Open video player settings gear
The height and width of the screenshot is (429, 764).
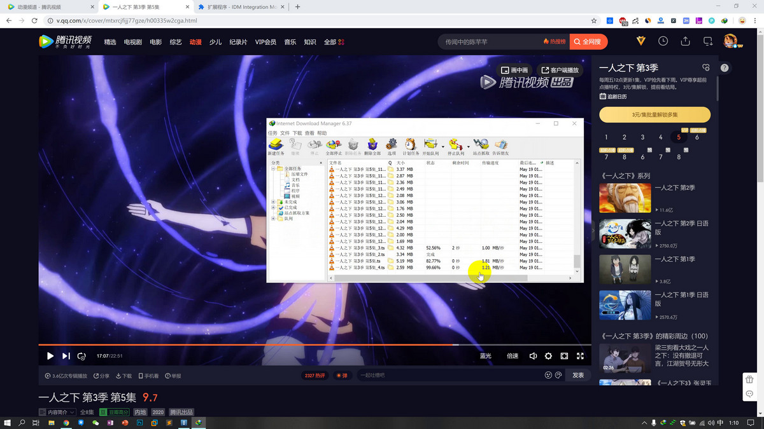[x=548, y=357]
